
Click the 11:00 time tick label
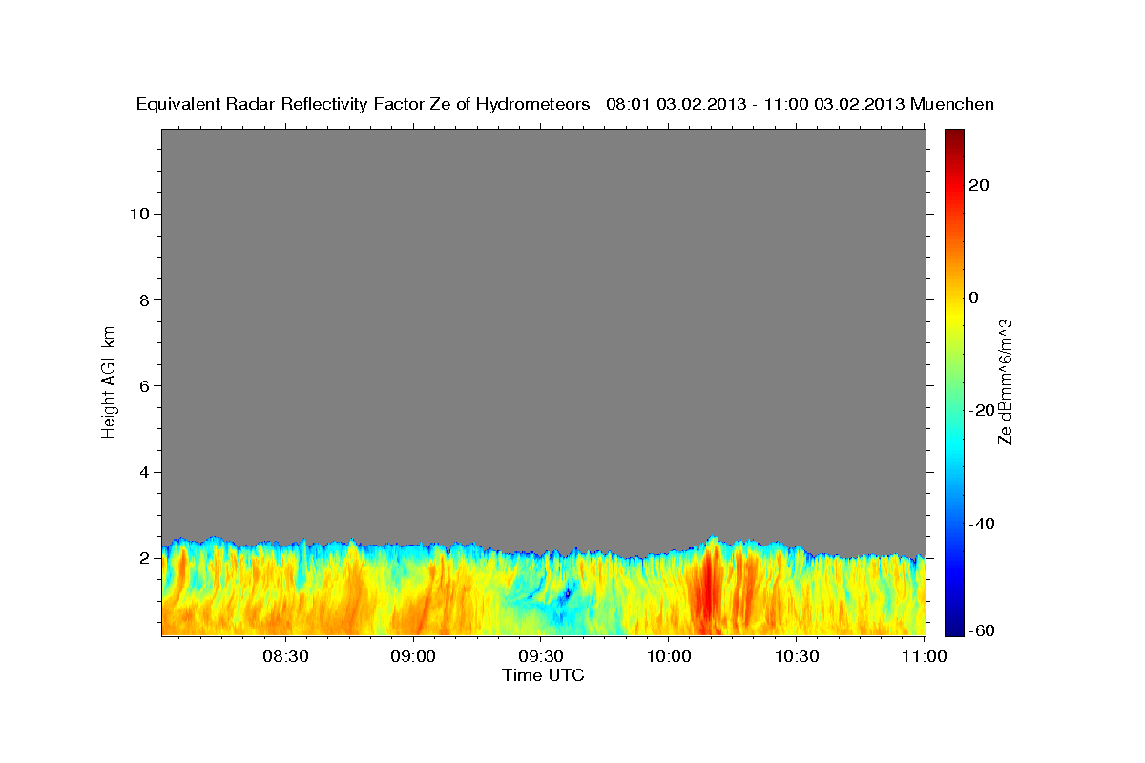click(924, 656)
